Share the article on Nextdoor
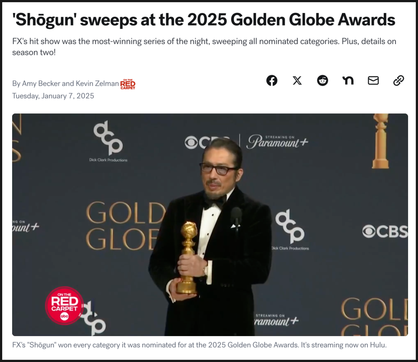This screenshot has width=418, height=362. point(348,80)
